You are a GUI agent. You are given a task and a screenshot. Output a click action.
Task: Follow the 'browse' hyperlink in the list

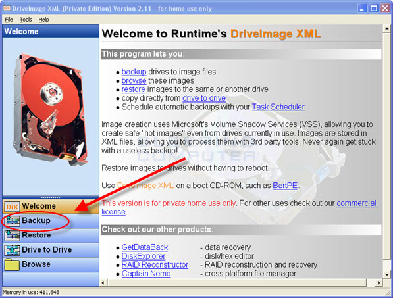134,81
